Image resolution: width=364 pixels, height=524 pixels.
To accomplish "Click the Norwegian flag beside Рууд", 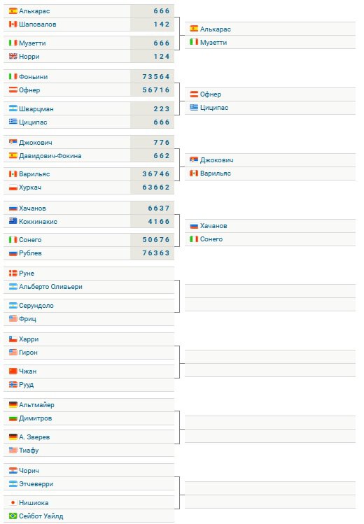I will [13, 385].
